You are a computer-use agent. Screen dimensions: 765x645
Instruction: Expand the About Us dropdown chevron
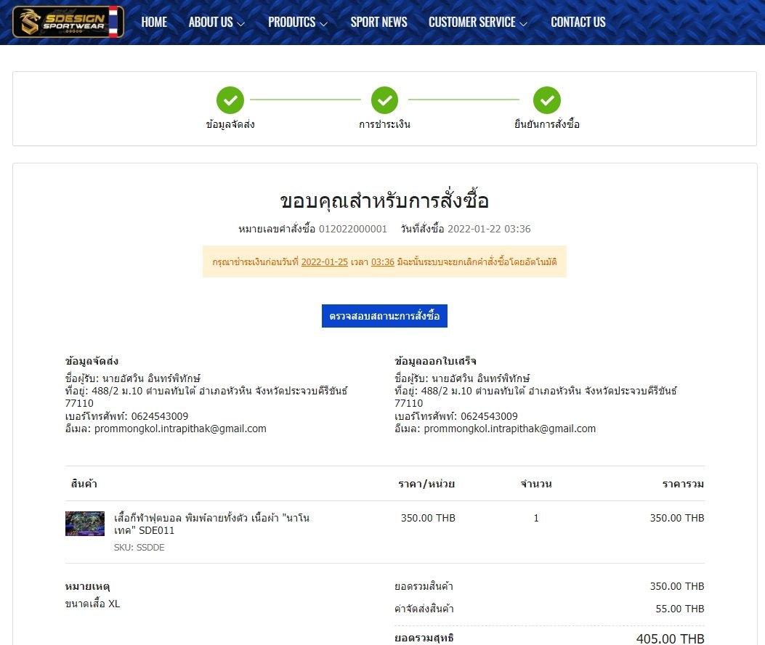point(241,23)
